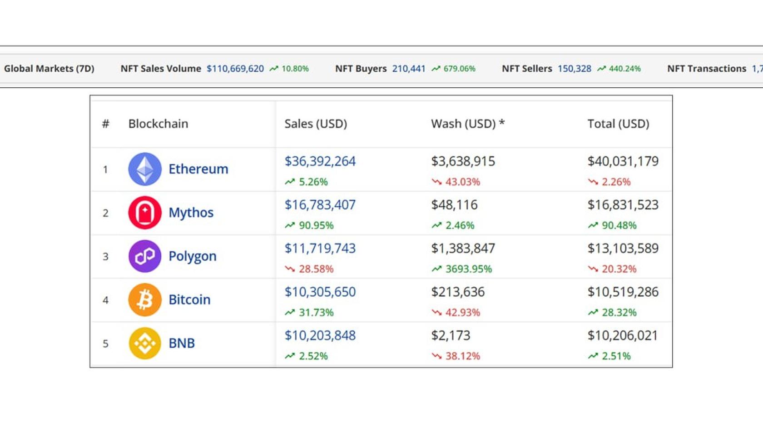
Task: Click BNB total $10,206,021
Action: tap(623, 336)
